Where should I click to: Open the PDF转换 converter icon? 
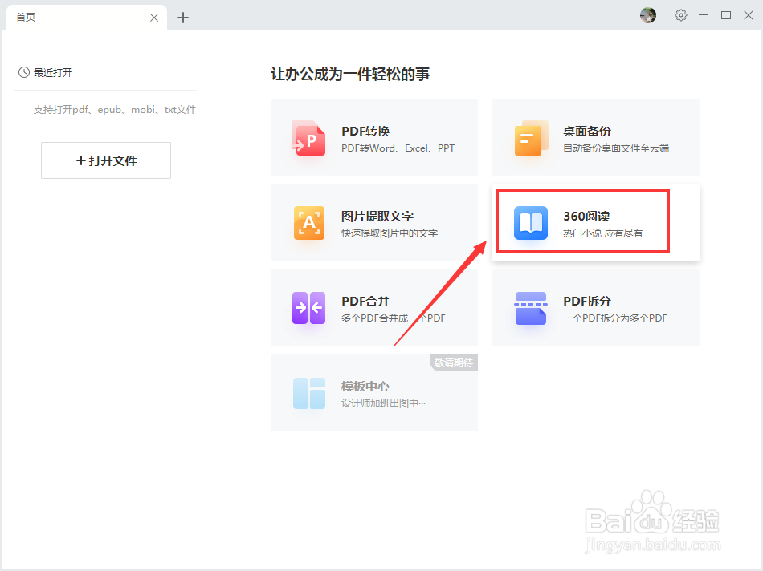[x=308, y=139]
